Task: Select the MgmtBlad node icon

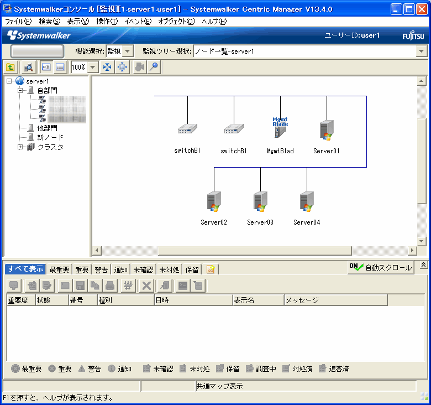Action: point(280,127)
